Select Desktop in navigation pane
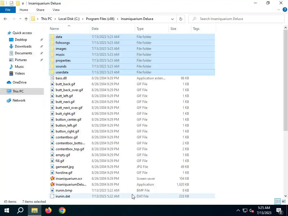 21,40
